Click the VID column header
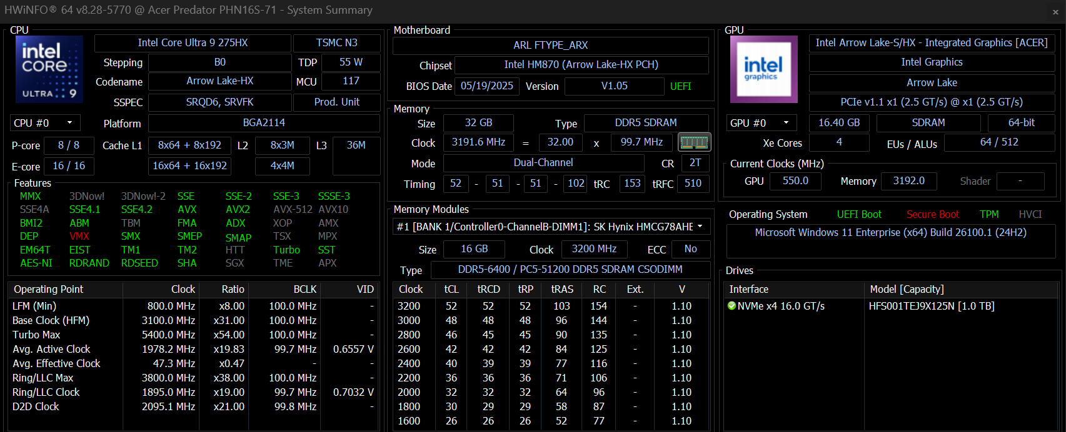Image resolution: width=1066 pixels, height=432 pixels. tap(349, 289)
